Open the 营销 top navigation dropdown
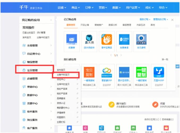The height and width of the screenshot is (133, 180). [x=103, y=8]
